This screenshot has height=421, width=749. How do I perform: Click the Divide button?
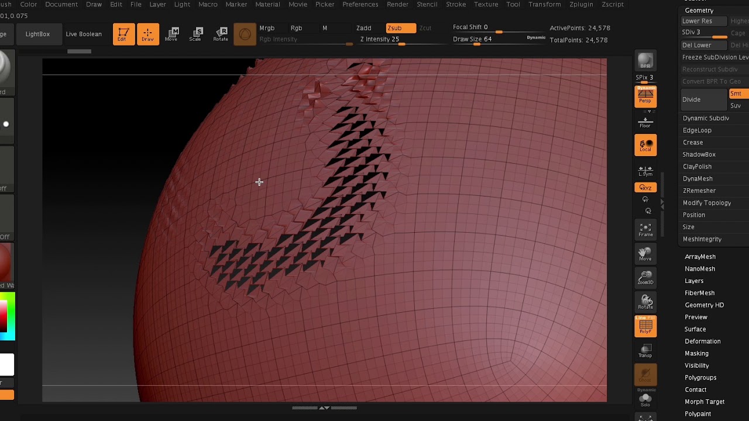pyautogui.click(x=704, y=100)
